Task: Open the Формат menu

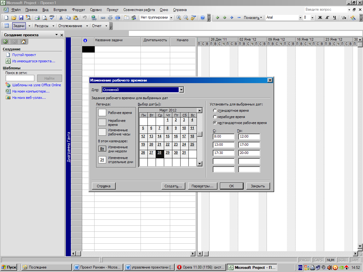Action: click(78, 10)
